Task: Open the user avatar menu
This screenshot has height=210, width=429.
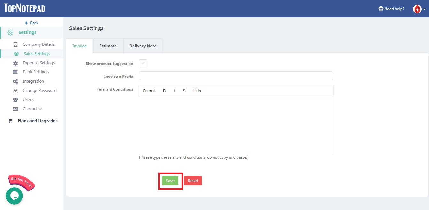Action: [x=419, y=9]
